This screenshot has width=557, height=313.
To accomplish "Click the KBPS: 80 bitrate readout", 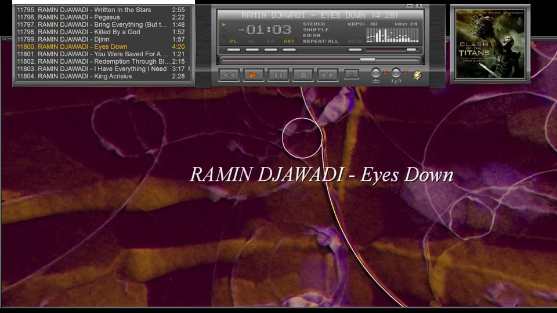I will [363, 24].
